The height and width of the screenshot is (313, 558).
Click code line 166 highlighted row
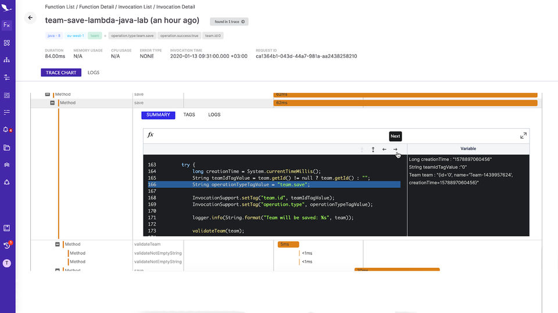(274, 184)
